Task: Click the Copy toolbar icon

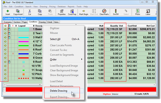Action: (x=40, y=12)
